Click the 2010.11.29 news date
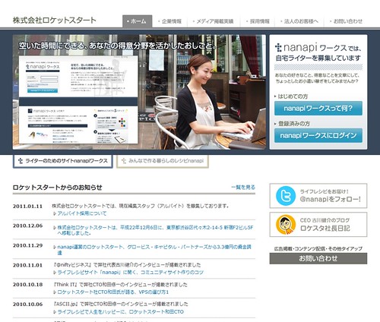Screen dimensions: 380x322 click(x=27, y=245)
